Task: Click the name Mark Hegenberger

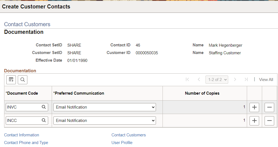Action: click(x=225, y=45)
